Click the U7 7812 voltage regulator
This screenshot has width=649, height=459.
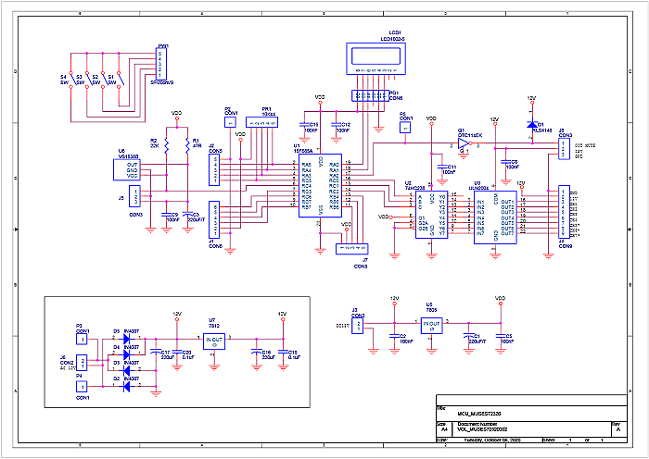(x=214, y=341)
